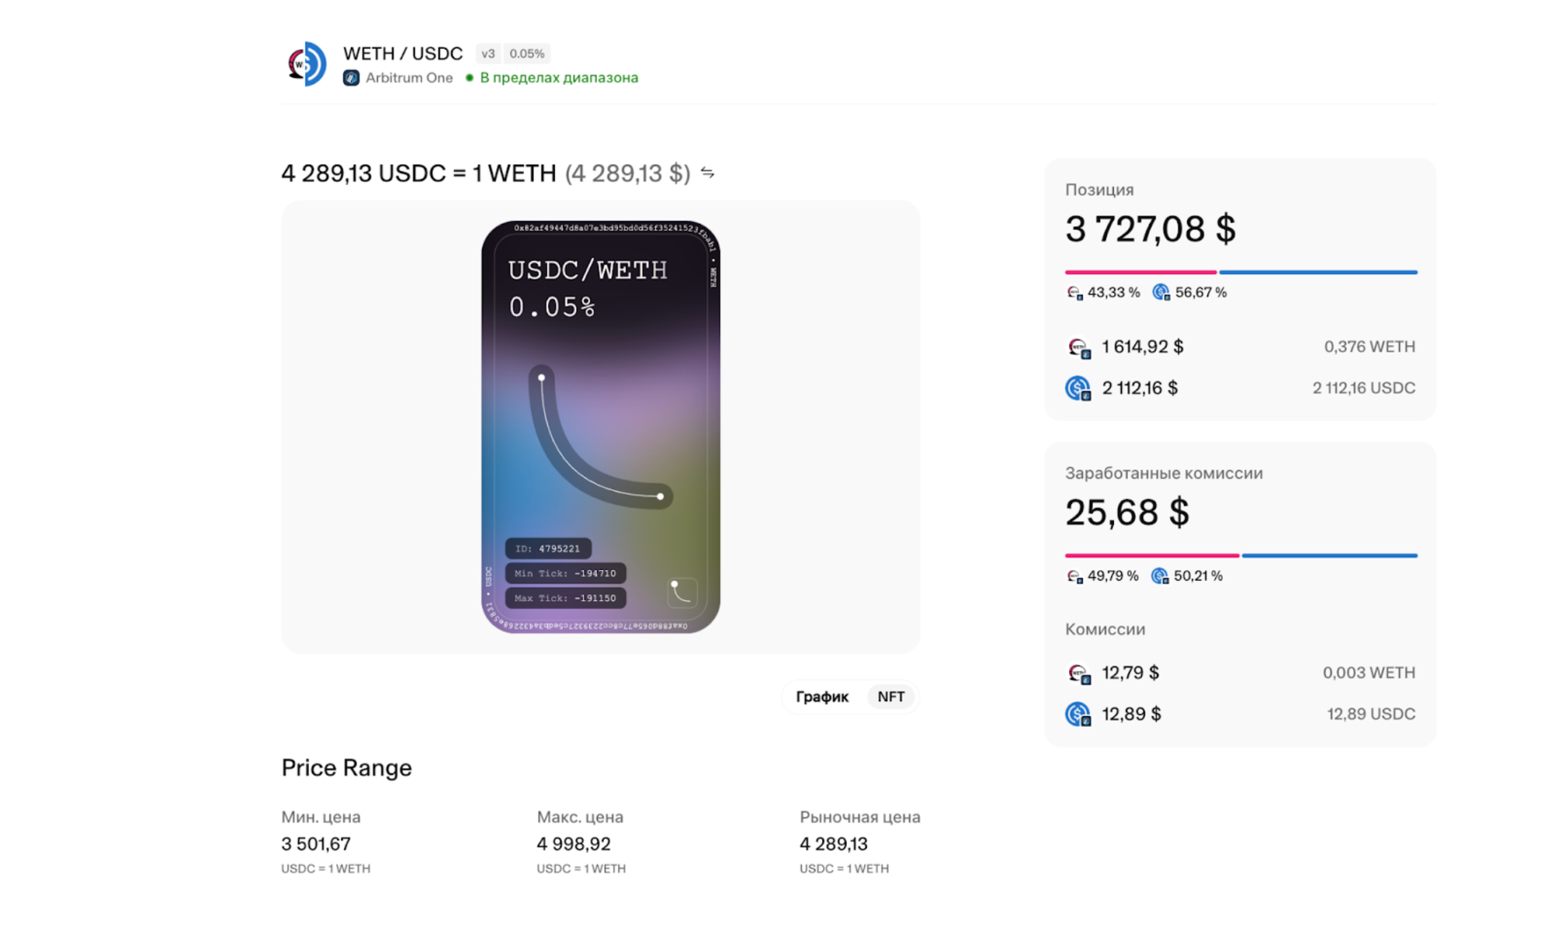Click USDC fee icon next to 12,89 $
The image size is (1557, 950).
(1078, 713)
